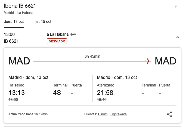The height and width of the screenshot is (127, 186).
Task: Switch to the mar, 15 oct tab
Action: point(42,21)
